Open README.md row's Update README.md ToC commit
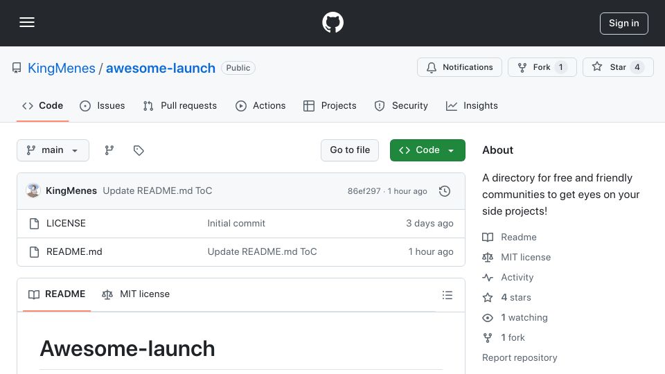The height and width of the screenshot is (374, 665). pyautogui.click(x=262, y=252)
